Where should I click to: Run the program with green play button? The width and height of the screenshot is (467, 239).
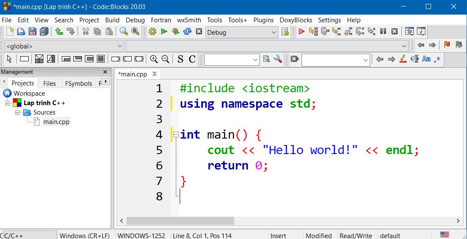coord(164,31)
